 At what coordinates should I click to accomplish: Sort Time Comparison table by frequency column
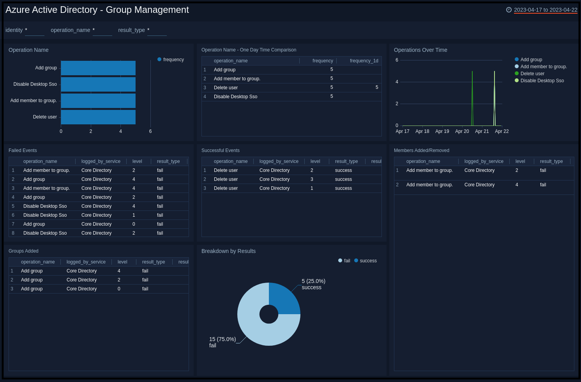[x=323, y=61]
